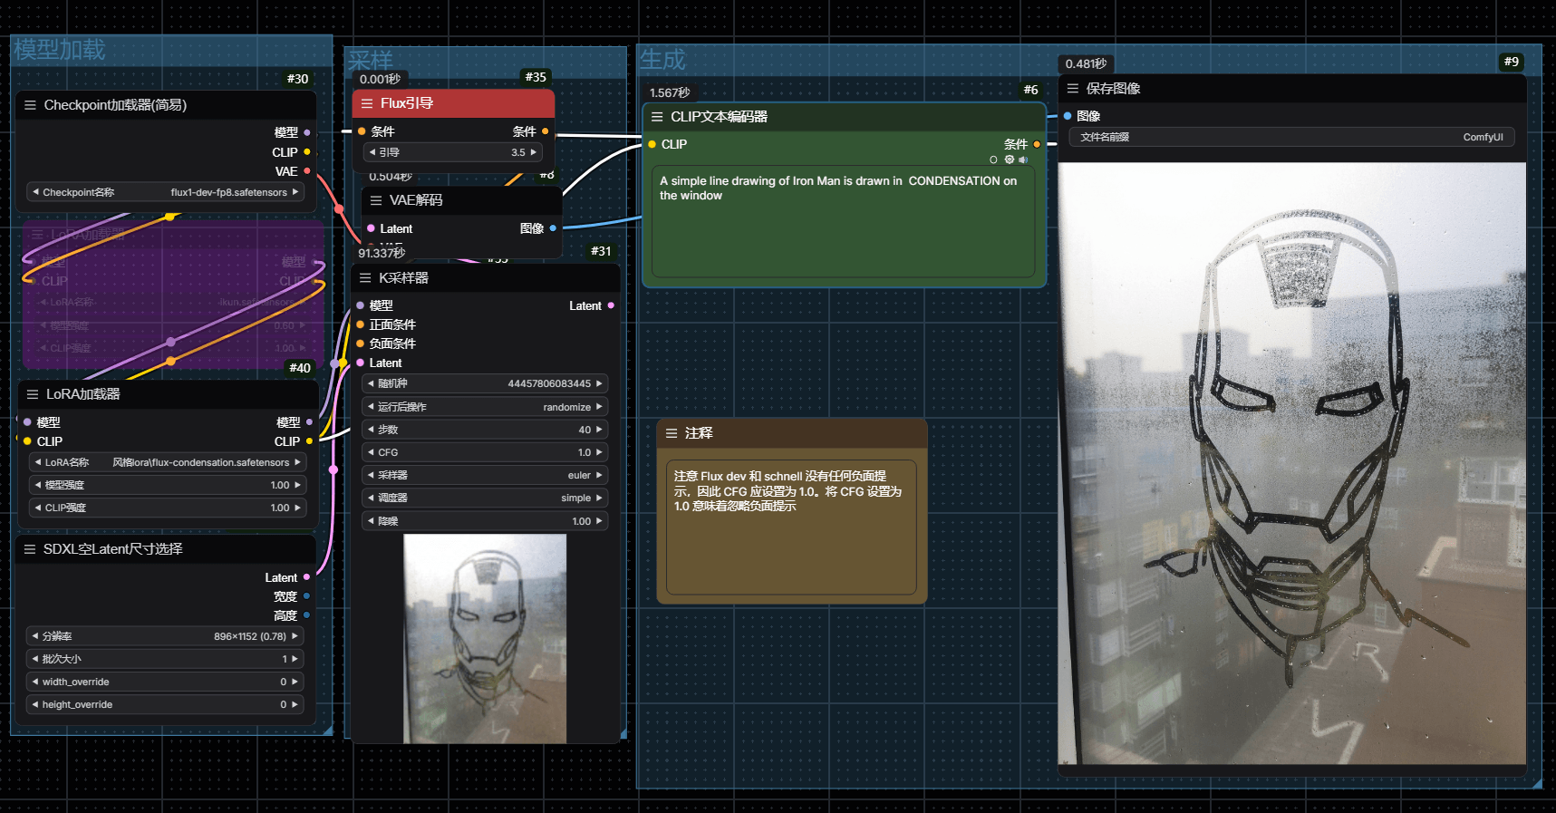Increase 批次大小 with right arrow
The image size is (1556, 813).
[x=295, y=659]
